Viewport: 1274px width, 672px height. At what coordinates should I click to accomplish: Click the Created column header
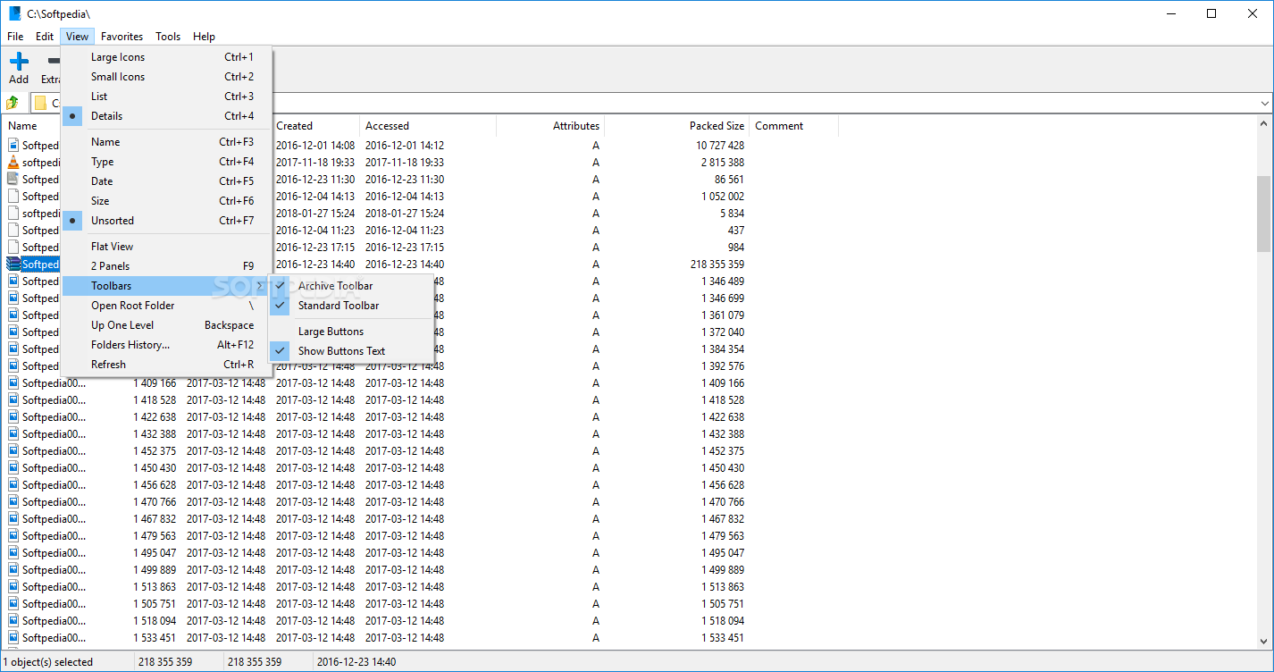click(x=315, y=126)
